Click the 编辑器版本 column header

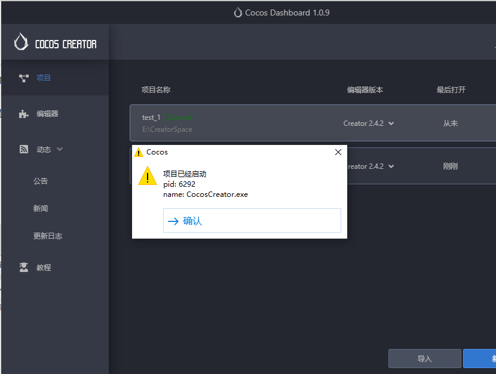[365, 90]
